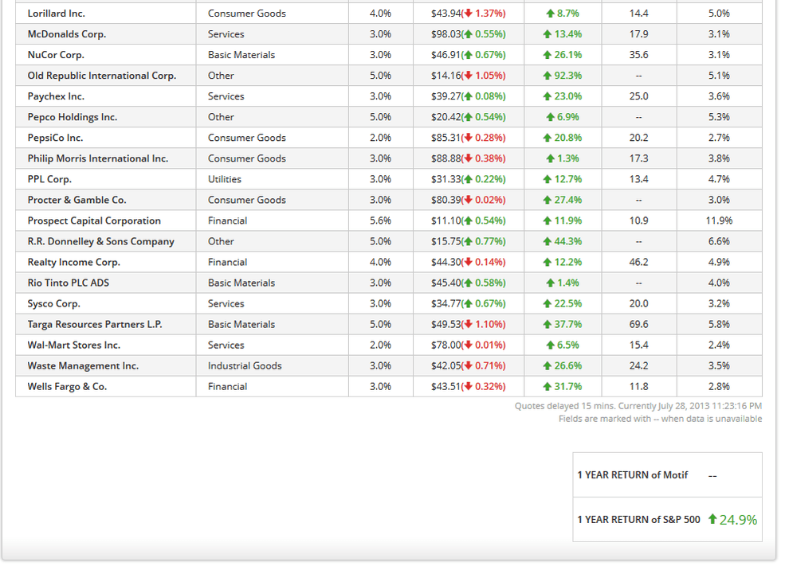Click the Lorillard Inc. company name
Screen dimensions: 785x566
tap(56, 14)
